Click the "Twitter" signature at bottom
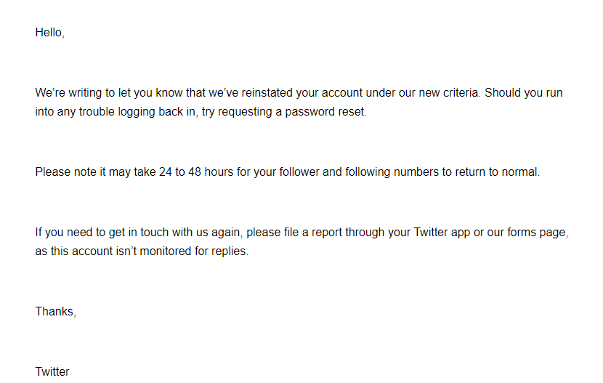Screen dimensions: 603x383 pos(52,372)
